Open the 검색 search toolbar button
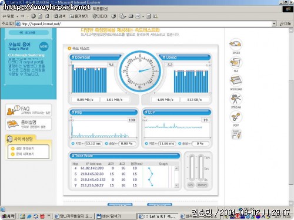This screenshot has width=294, height=220. tap(59, 16)
